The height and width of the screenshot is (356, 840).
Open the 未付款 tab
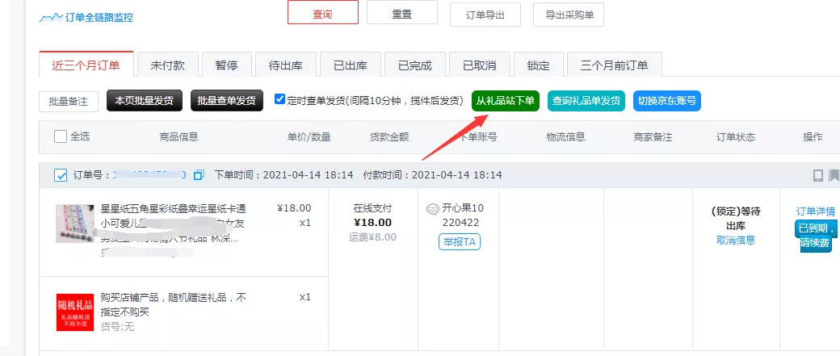168,66
